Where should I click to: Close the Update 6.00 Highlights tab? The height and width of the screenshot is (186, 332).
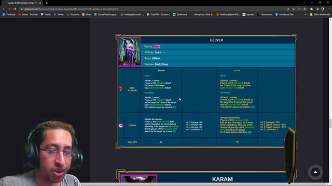40,3
